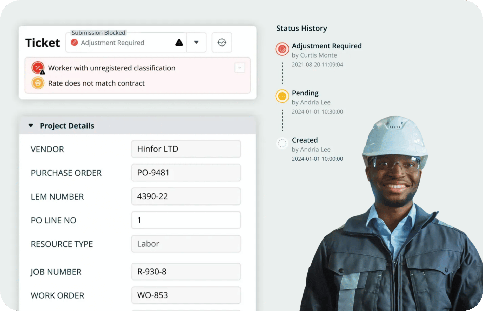Viewport: 483px width, 311px height.
Task: Click the red unregistered classification icon
Action: click(x=38, y=68)
